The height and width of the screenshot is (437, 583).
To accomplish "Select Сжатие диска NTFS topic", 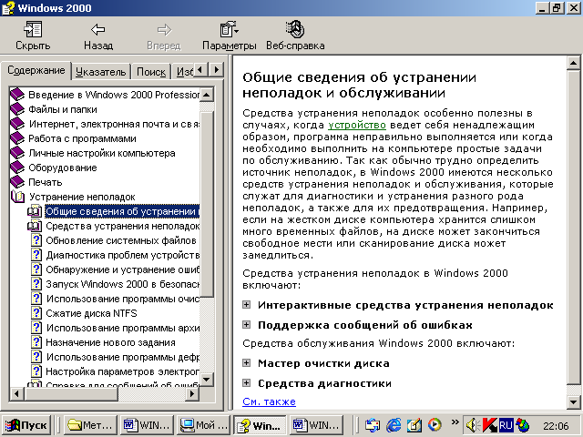I will pyautogui.click(x=91, y=313).
